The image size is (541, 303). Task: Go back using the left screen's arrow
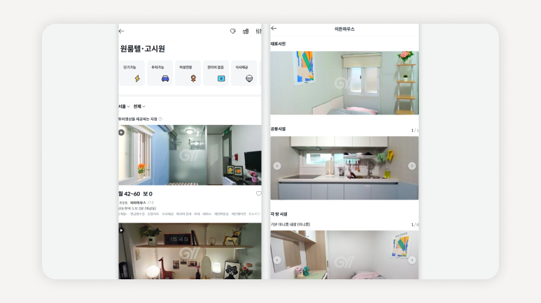coord(121,31)
